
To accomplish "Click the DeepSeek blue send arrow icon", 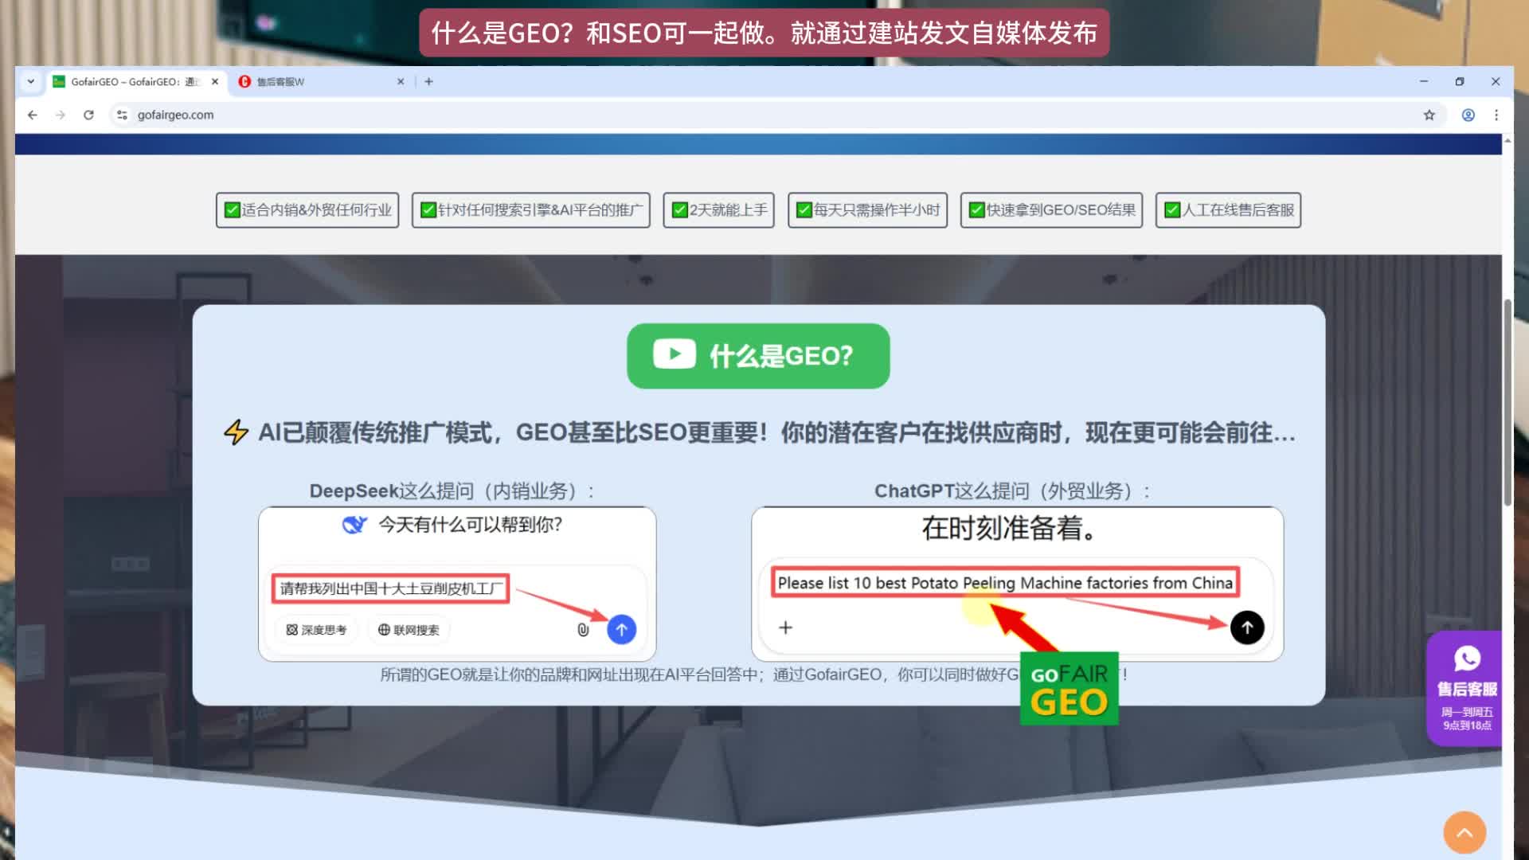I will [x=621, y=629].
